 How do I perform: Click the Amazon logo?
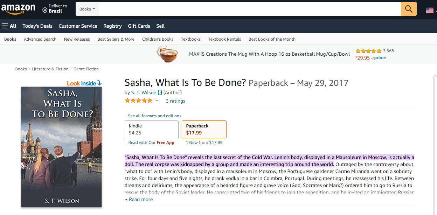18,9
